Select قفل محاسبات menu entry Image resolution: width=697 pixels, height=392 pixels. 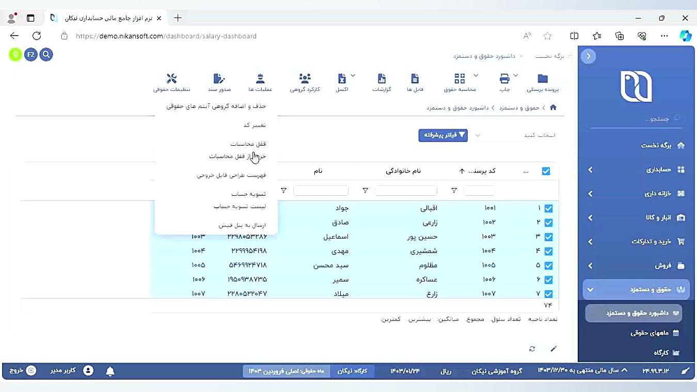[x=248, y=144]
